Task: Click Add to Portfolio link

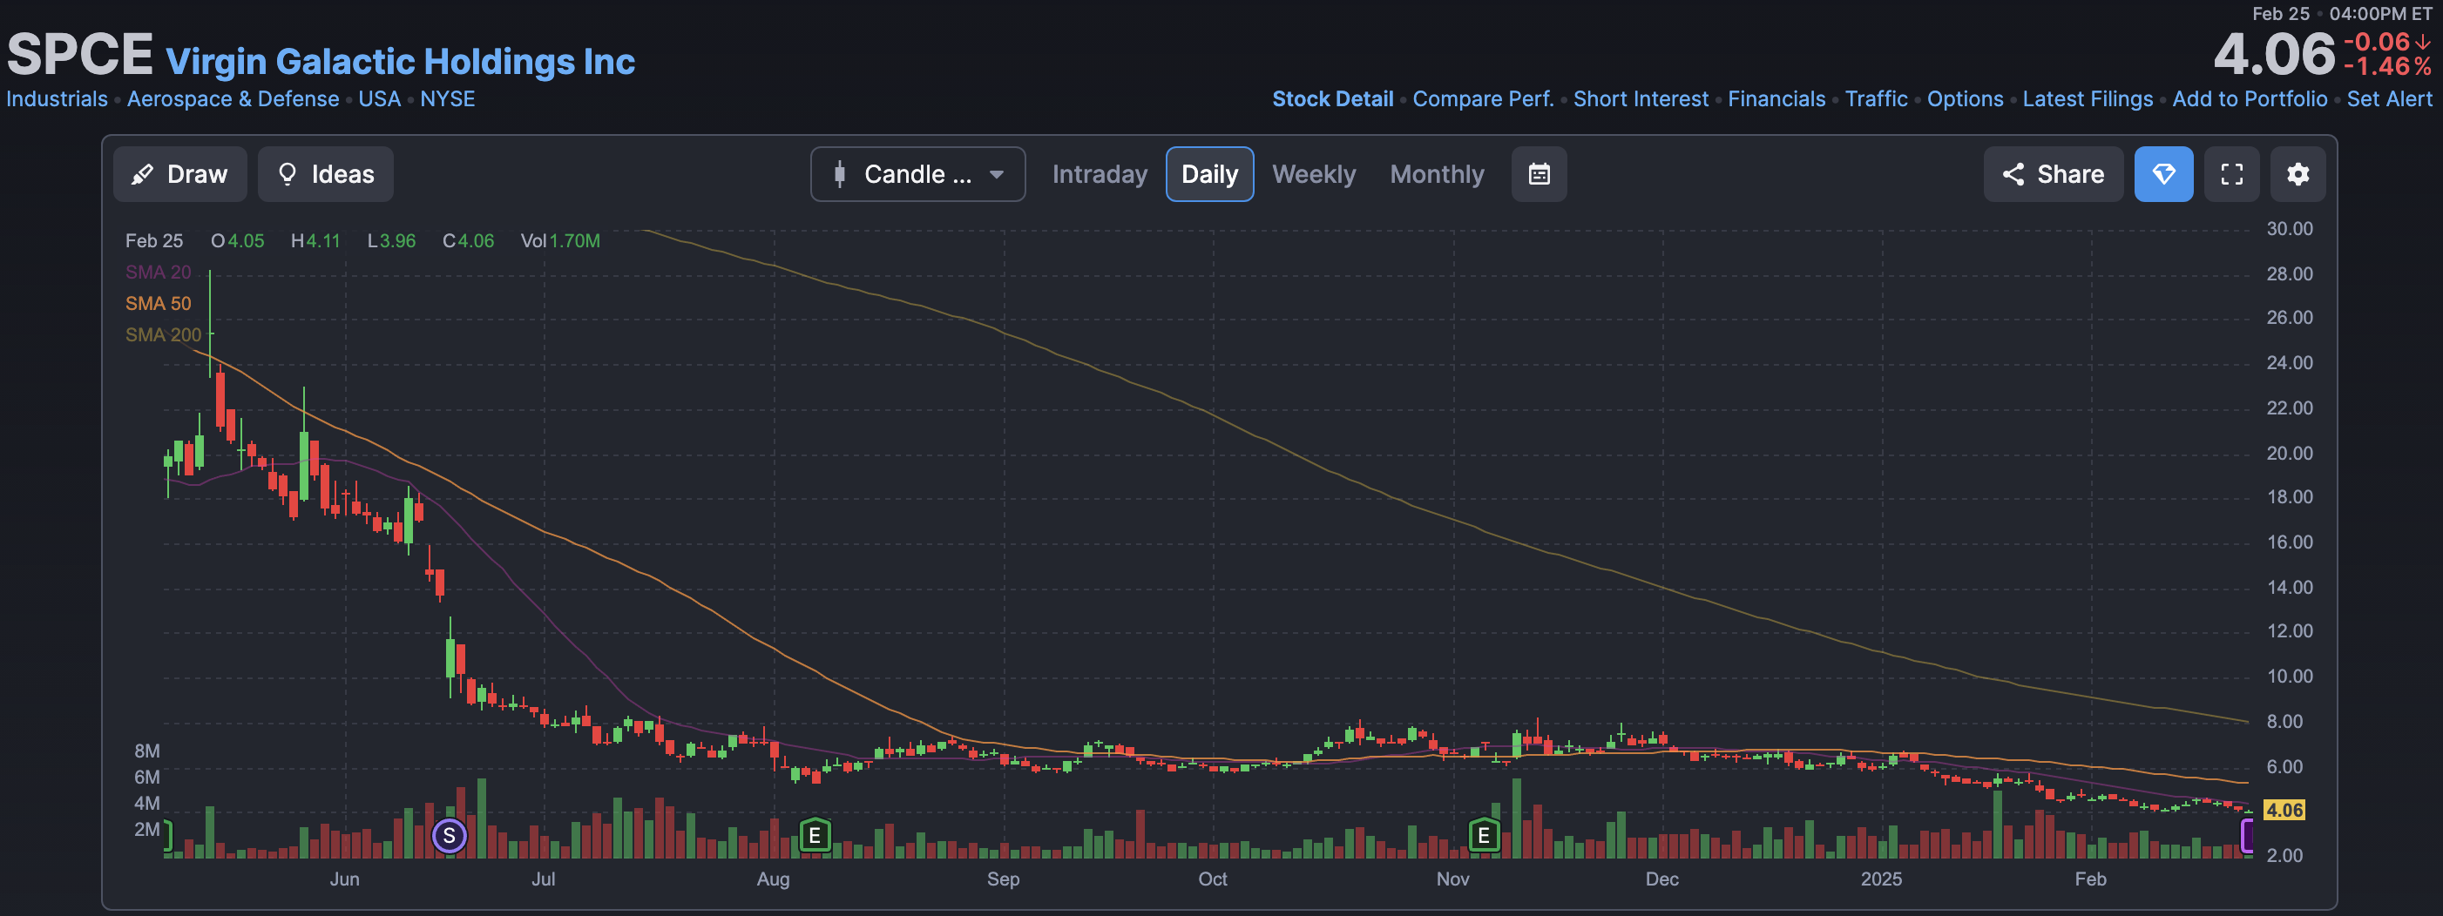Action: 2249,98
